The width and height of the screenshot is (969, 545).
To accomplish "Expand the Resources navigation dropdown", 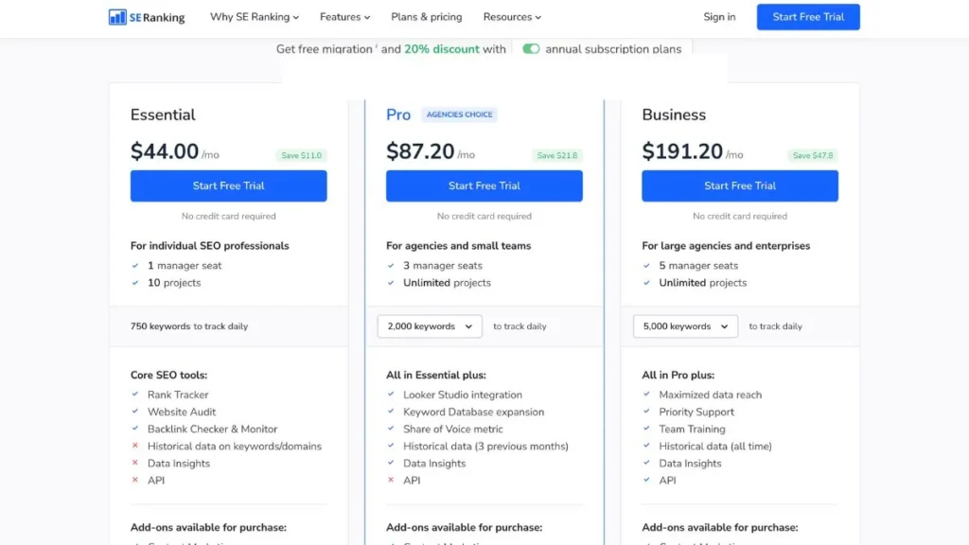I will click(x=512, y=16).
